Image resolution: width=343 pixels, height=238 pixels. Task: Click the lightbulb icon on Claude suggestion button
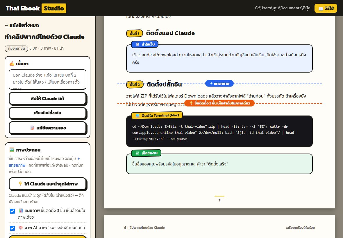coord(20,184)
